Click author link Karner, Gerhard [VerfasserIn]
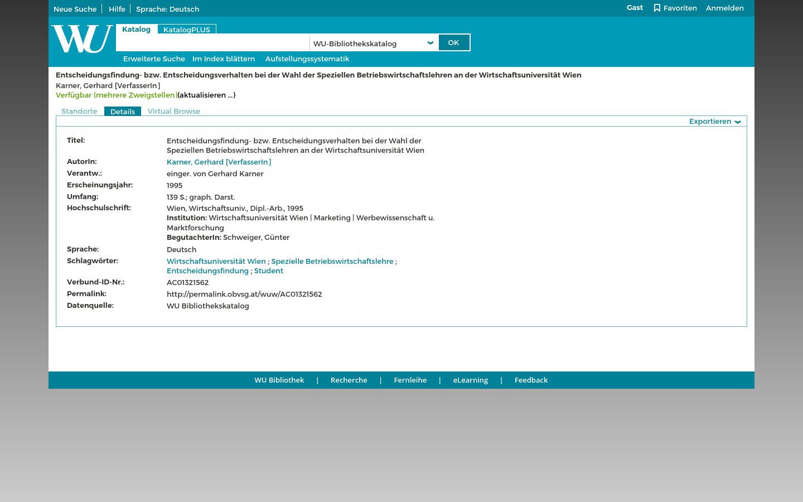This screenshot has height=502, width=803. (x=219, y=162)
